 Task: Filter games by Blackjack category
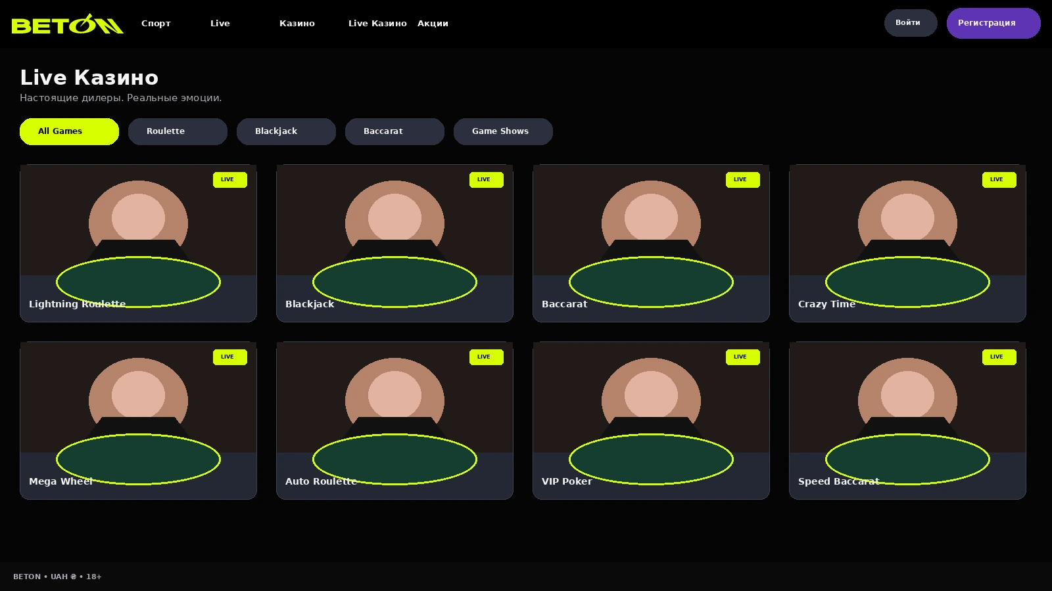(286, 131)
